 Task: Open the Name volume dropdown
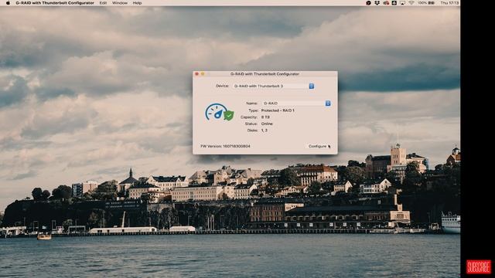tap(296, 103)
